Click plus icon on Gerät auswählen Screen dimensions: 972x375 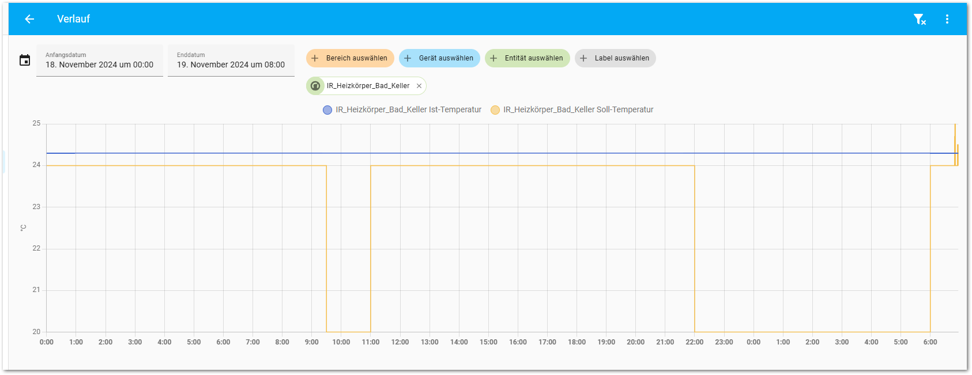(408, 58)
